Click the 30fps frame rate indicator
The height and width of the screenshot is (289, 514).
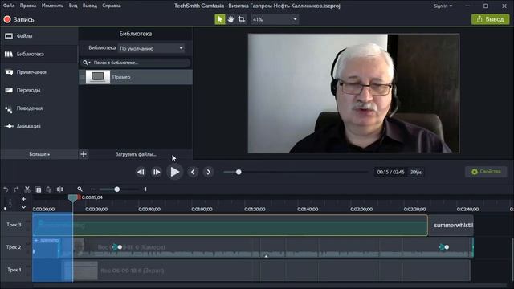point(416,172)
